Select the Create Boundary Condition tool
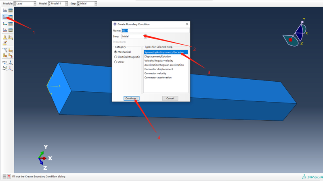Image resolution: width=323 pixels, height=181 pixels. (5, 17)
